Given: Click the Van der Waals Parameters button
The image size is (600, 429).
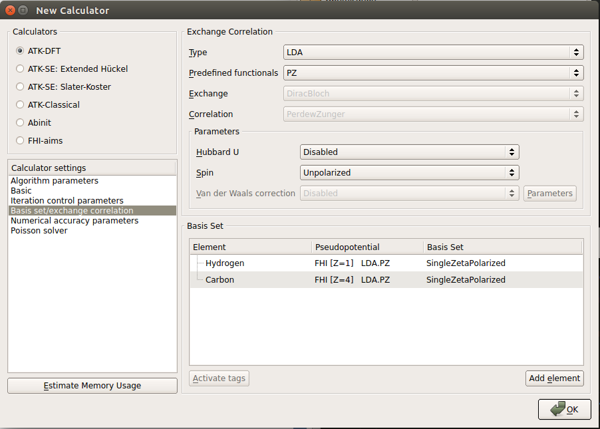Looking at the screenshot, I should (x=550, y=194).
